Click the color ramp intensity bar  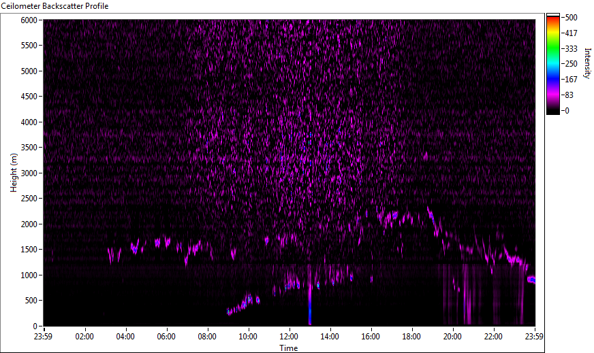click(x=552, y=64)
